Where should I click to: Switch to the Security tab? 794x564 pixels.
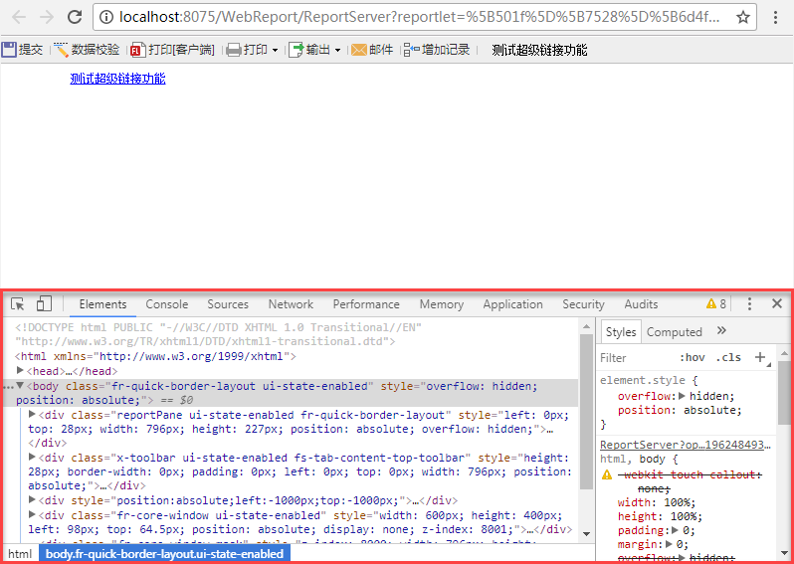click(x=583, y=304)
